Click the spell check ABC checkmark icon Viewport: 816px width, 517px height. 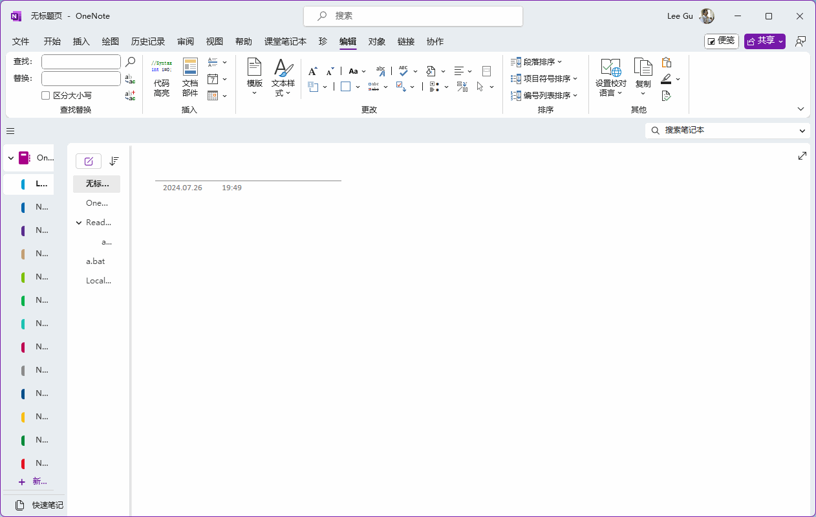(403, 71)
